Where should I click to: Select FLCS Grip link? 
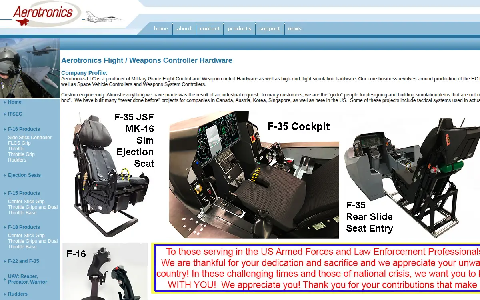click(x=20, y=143)
